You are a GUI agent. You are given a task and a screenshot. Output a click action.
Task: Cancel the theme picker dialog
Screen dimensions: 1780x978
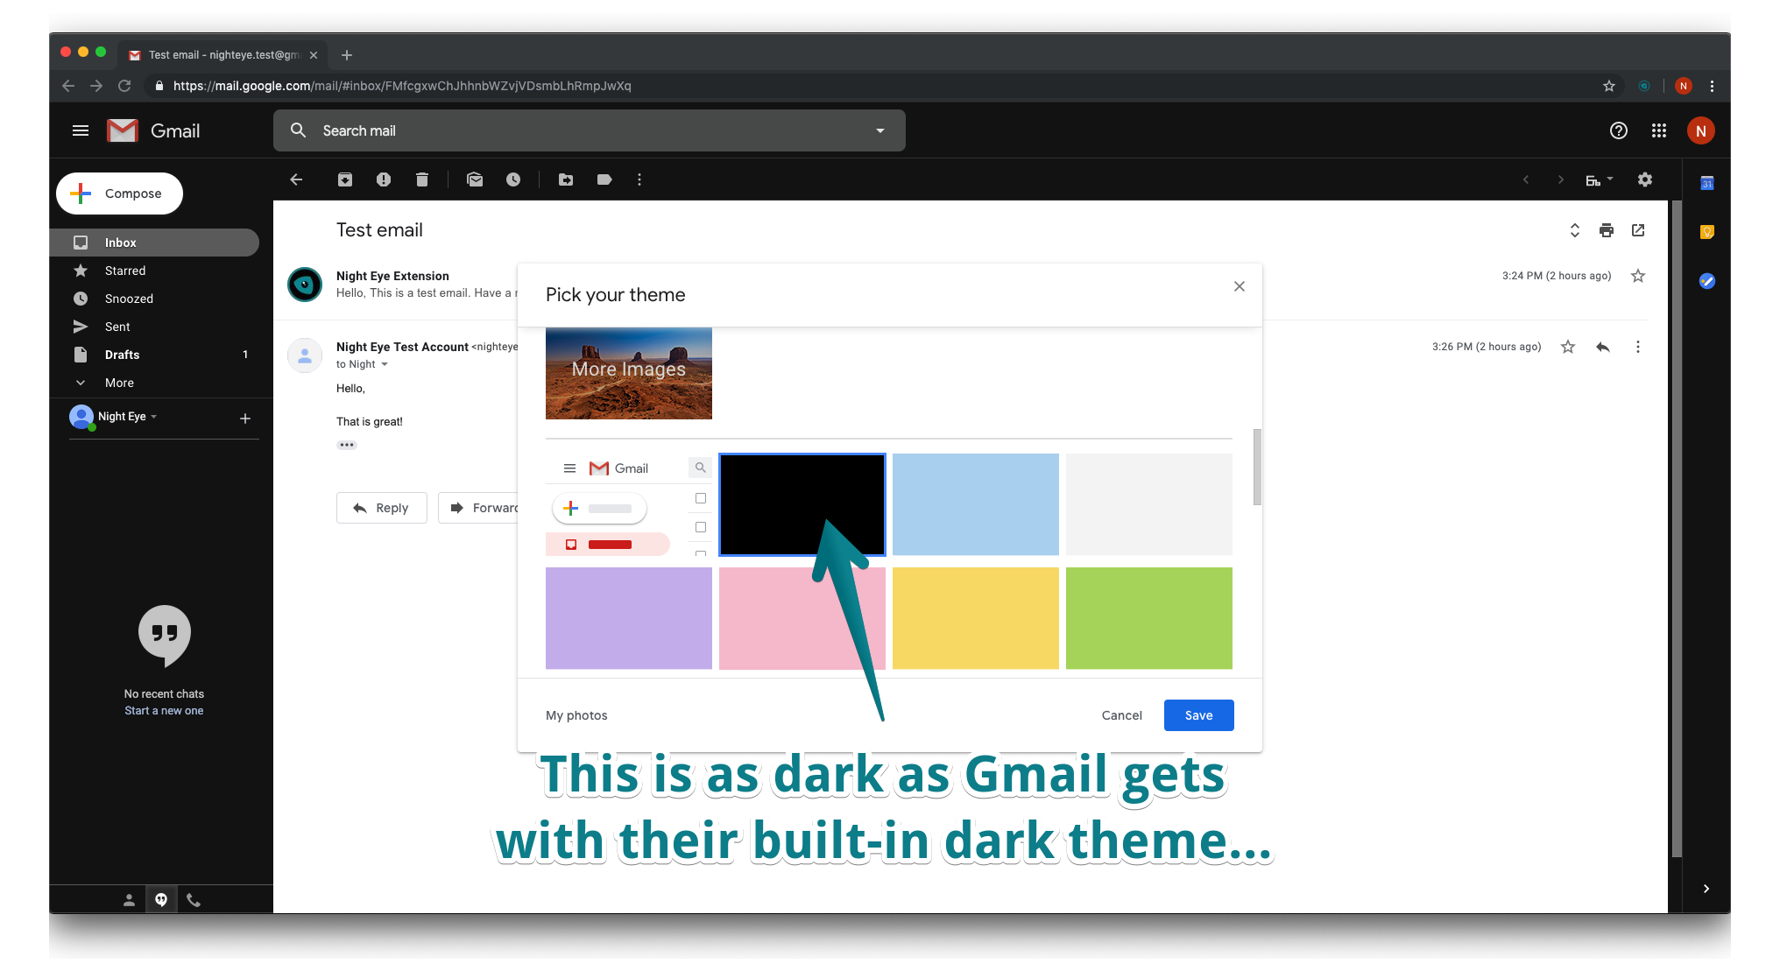[x=1122, y=715]
